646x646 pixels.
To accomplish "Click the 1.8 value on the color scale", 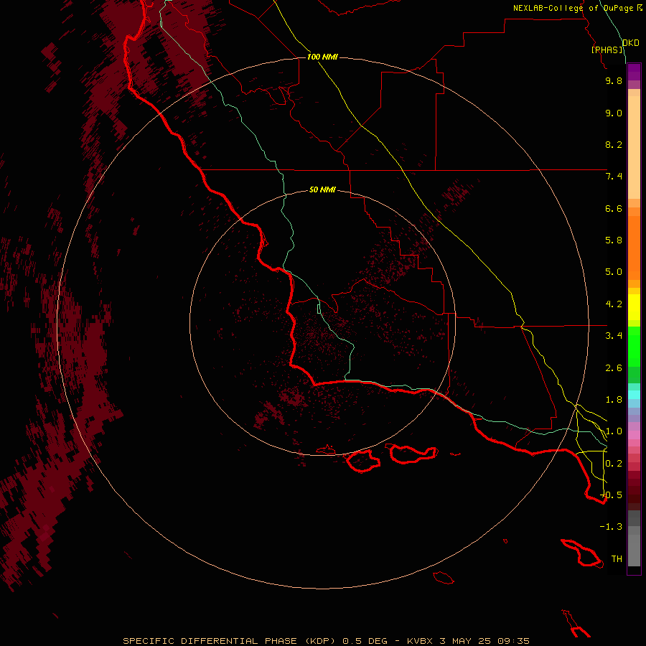I will pyautogui.click(x=614, y=400).
